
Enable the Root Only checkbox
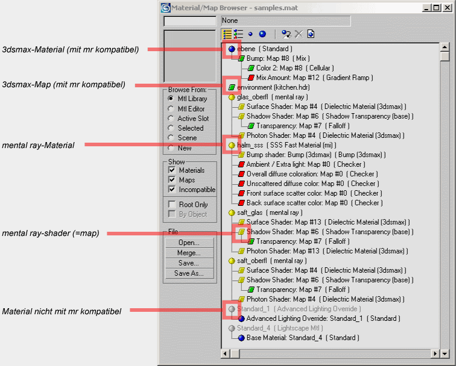point(172,204)
